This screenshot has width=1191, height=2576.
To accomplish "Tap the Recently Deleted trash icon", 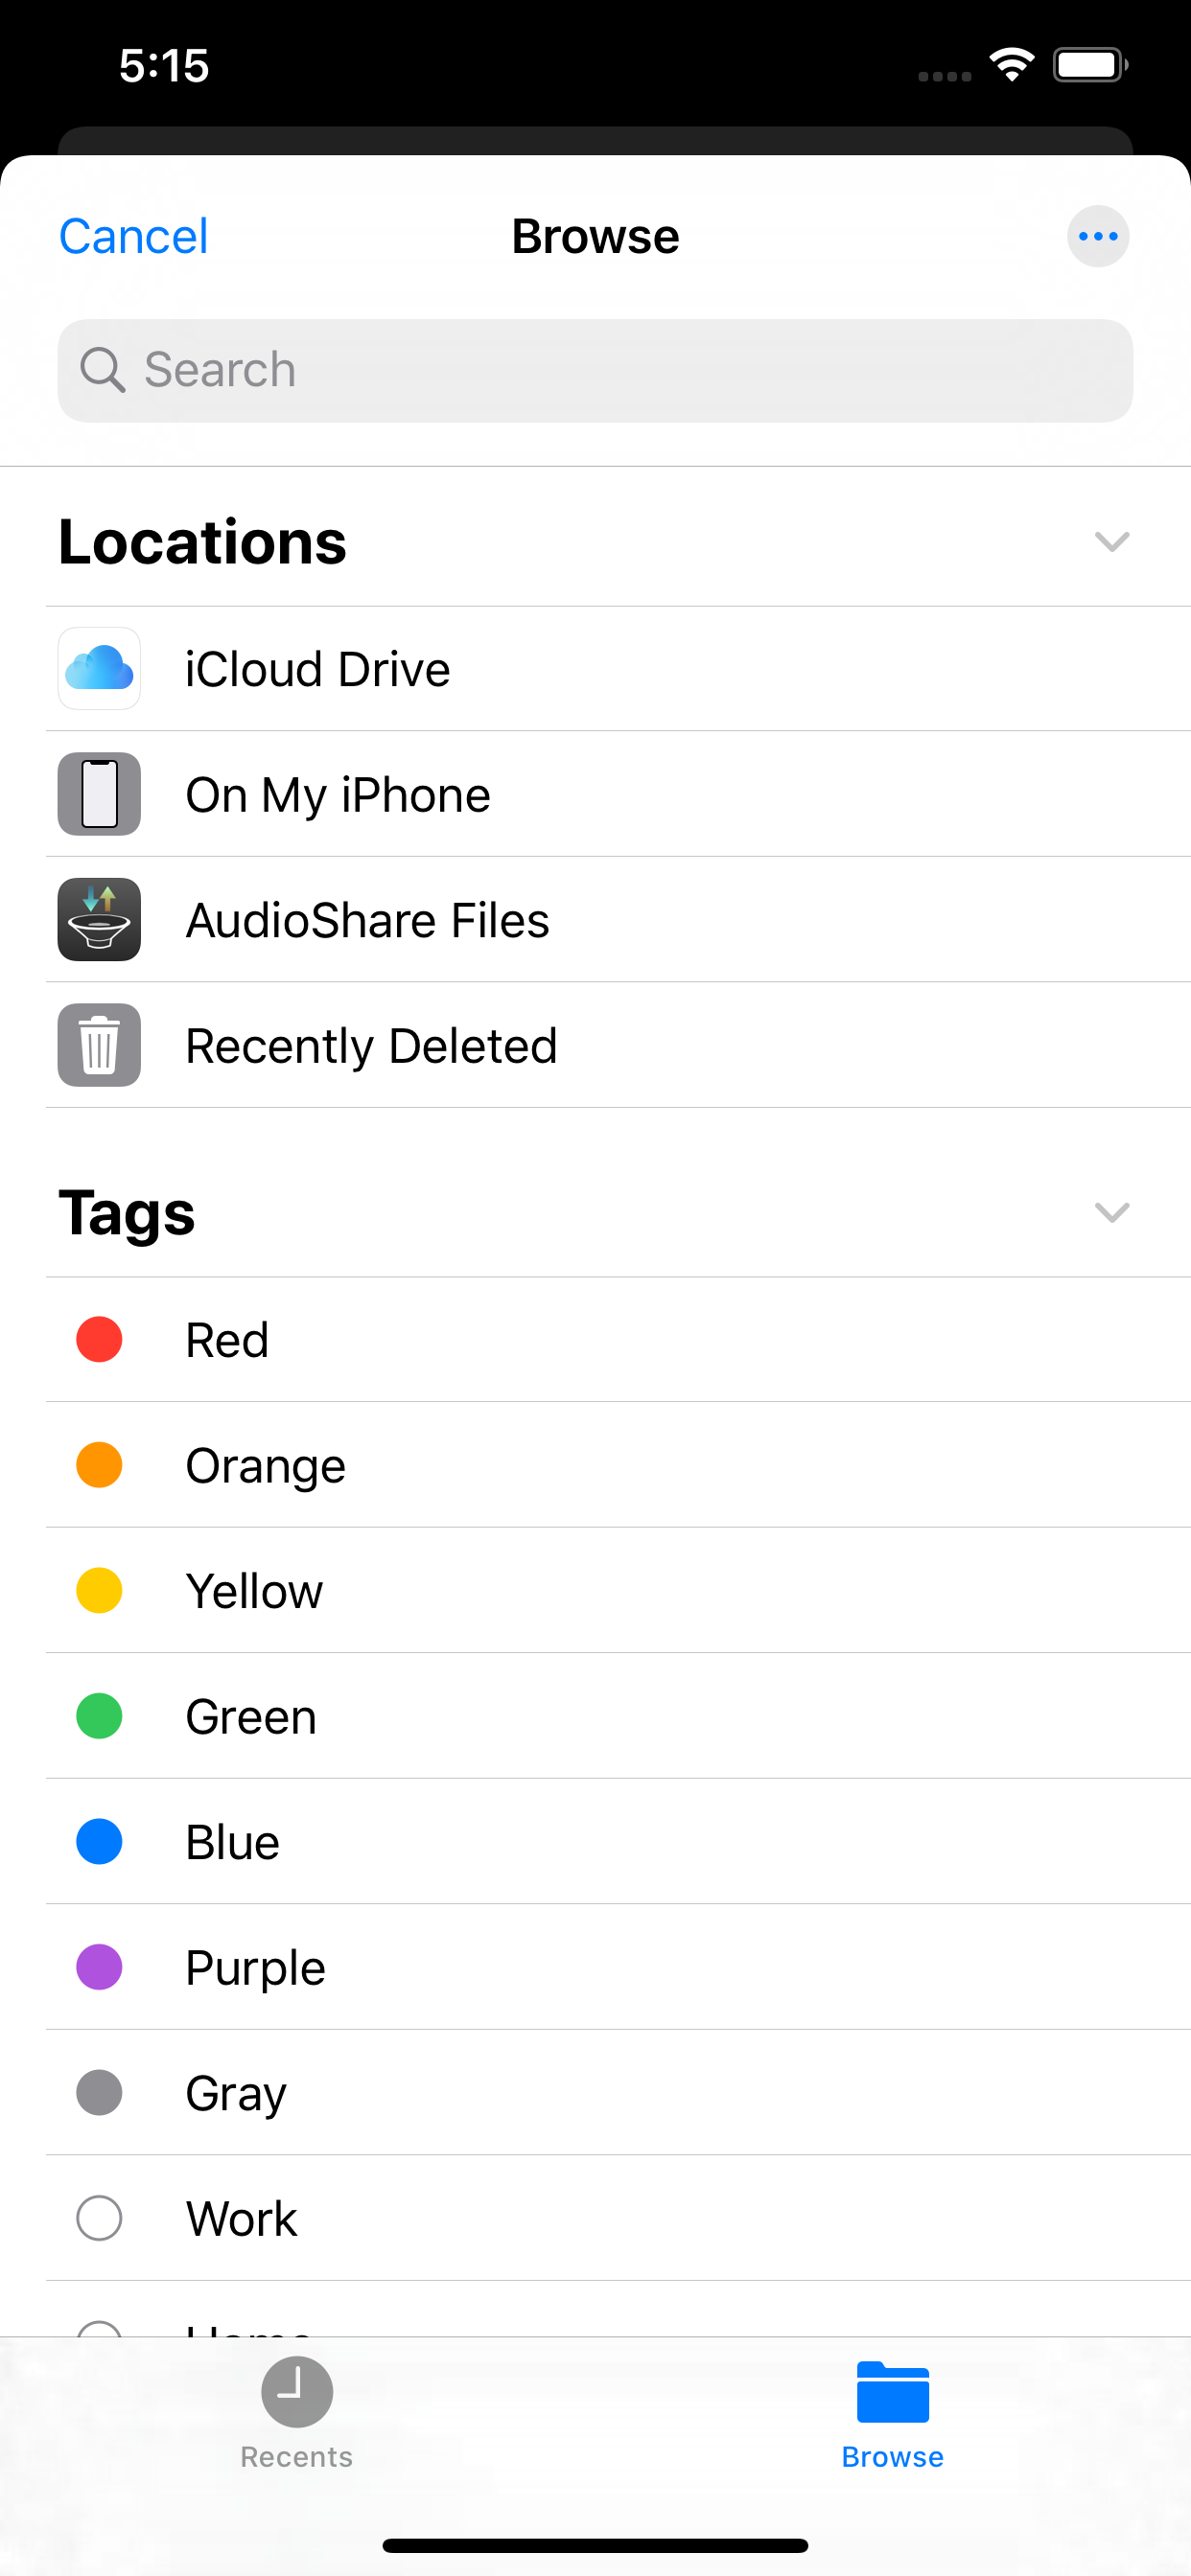I will point(99,1045).
